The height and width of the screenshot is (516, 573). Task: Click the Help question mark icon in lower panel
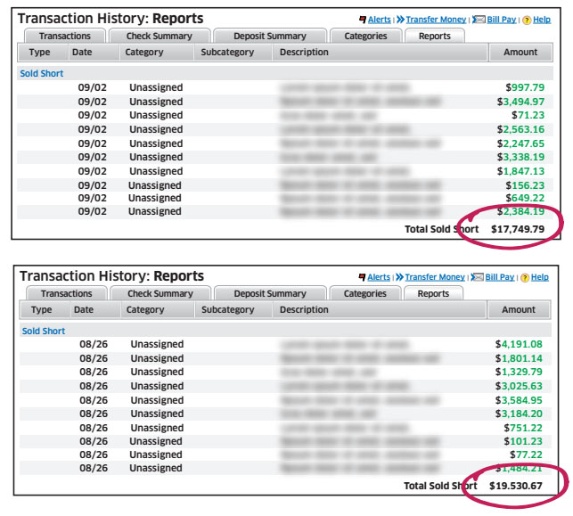pos(526,277)
